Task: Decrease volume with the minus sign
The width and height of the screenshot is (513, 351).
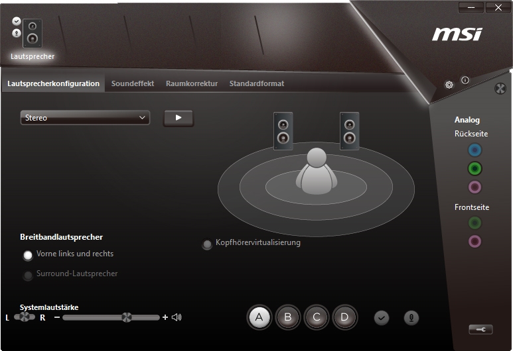Action: [57, 317]
